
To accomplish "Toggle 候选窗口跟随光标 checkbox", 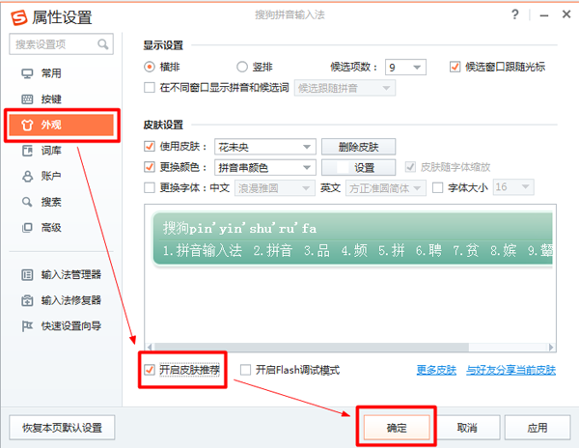I will [x=455, y=67].
